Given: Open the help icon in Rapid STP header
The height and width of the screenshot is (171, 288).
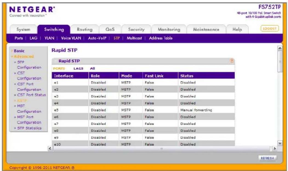Looking at the screenshot, I should 232,61.
